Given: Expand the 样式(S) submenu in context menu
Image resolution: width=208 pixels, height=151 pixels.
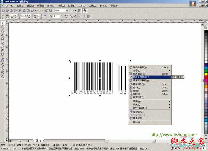Looking at the screenshot, I should tap(150, 104).
